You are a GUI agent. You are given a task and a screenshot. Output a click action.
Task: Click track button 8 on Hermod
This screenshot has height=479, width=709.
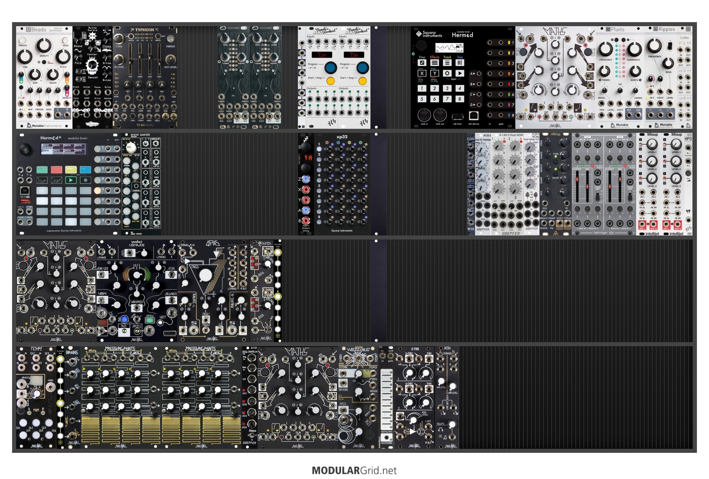click(x=460, y=99)
